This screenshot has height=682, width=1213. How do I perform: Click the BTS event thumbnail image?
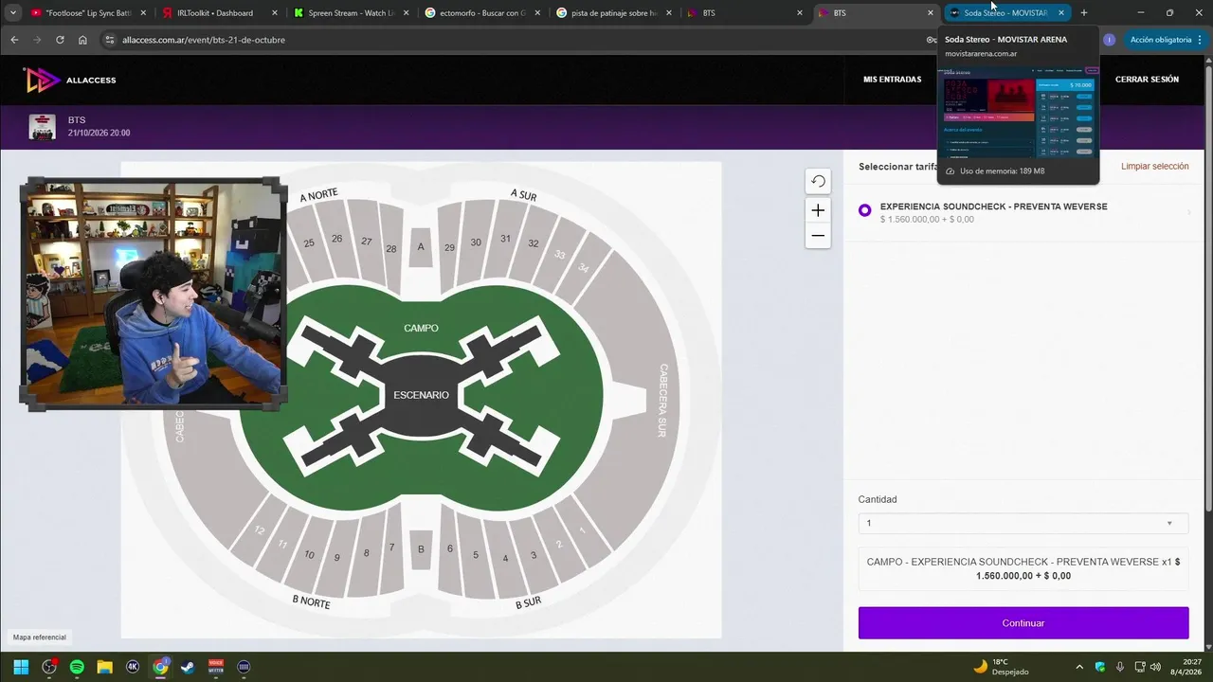(42, 127)
